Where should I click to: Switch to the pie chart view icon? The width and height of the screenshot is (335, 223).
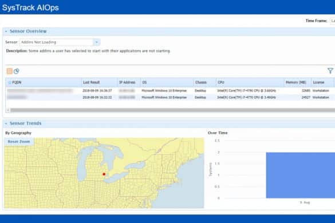click(x=17, y=71)
